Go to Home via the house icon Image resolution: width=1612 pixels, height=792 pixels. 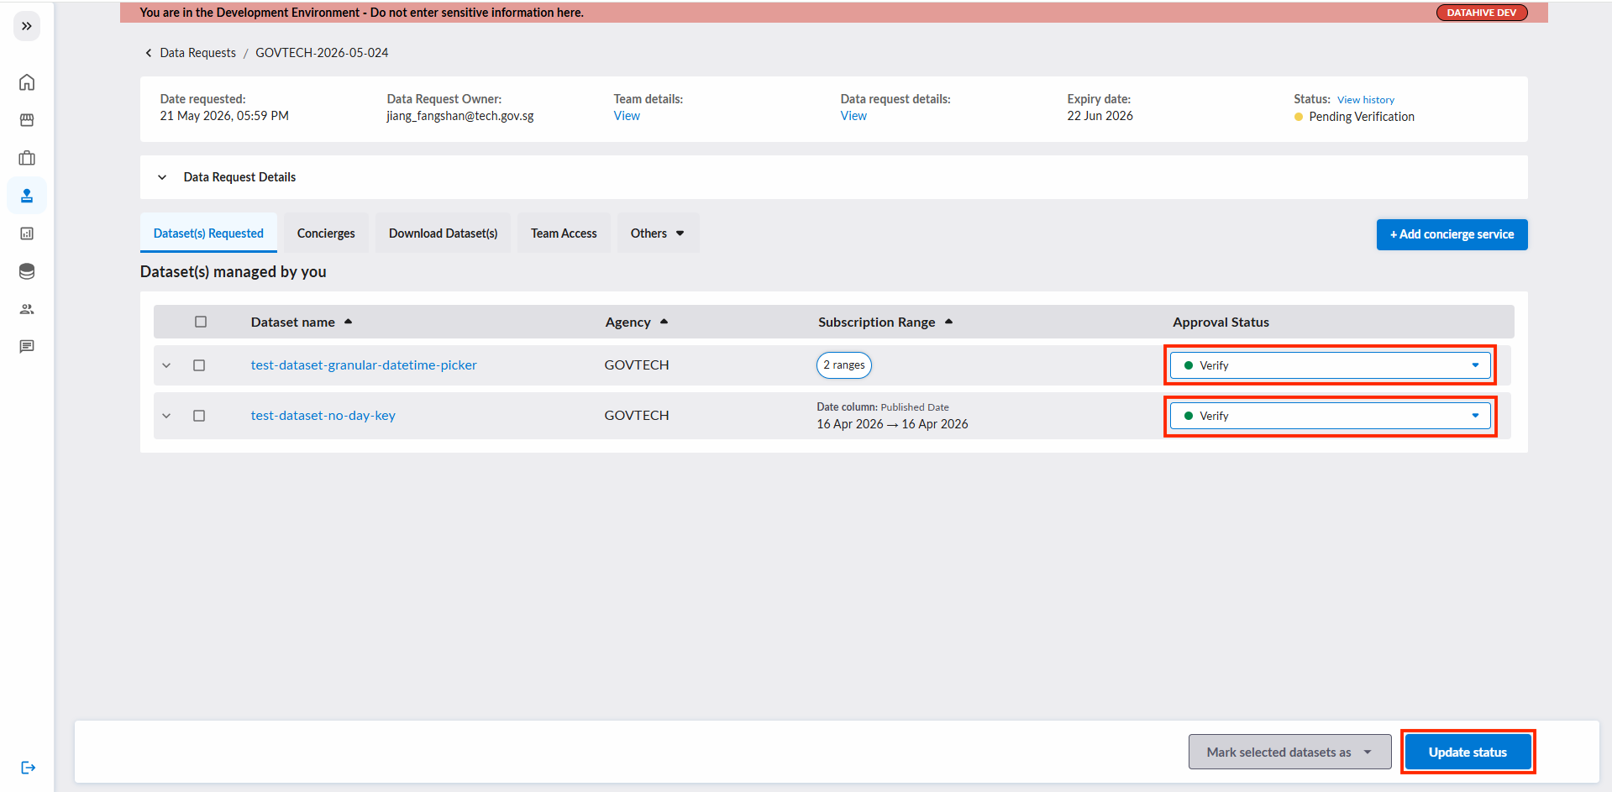tap(27, 82)
